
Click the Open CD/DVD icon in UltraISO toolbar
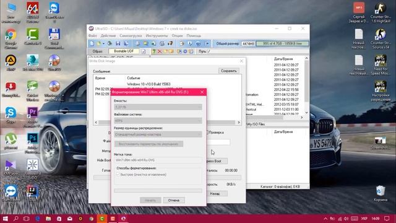pyautogui.click(x=110, y=43)
